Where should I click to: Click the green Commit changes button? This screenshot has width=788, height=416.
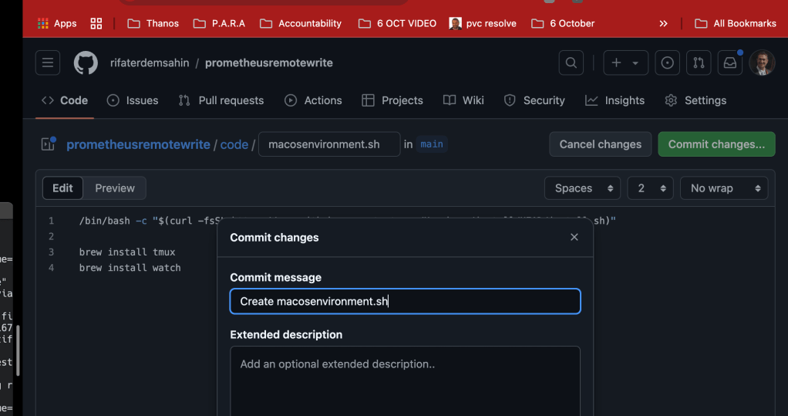pyautogui.click(x=716, y=144)
